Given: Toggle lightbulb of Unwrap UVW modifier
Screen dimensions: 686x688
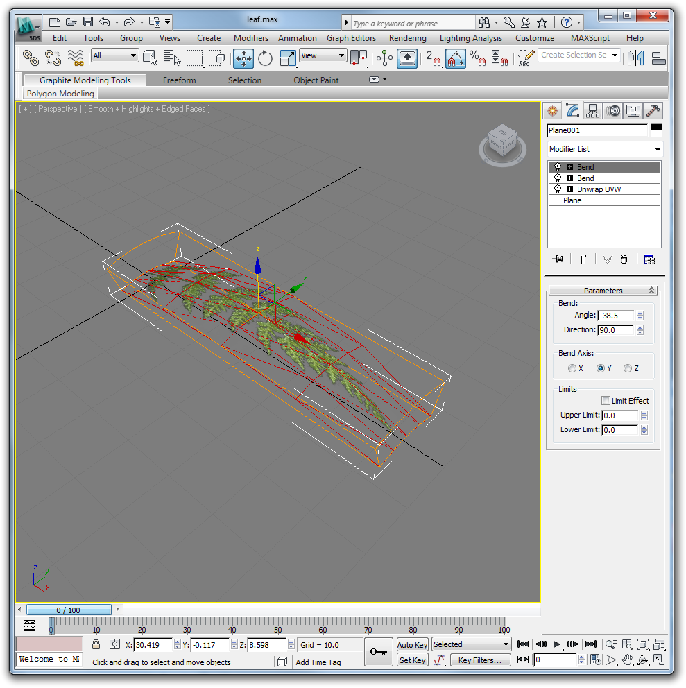Looking at the screenshot, I should 557,189.
